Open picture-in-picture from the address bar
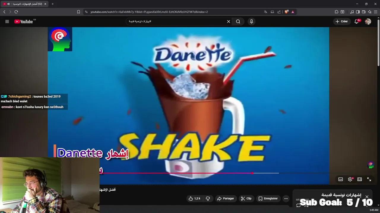 click(x=272, y=12)
